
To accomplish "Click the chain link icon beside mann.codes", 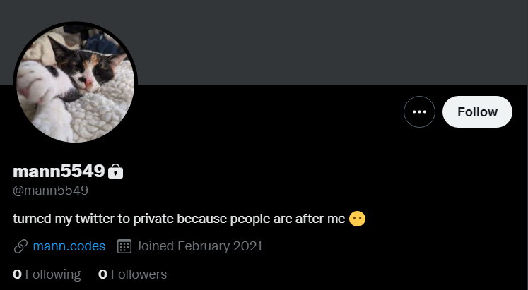I will (20, 246).
